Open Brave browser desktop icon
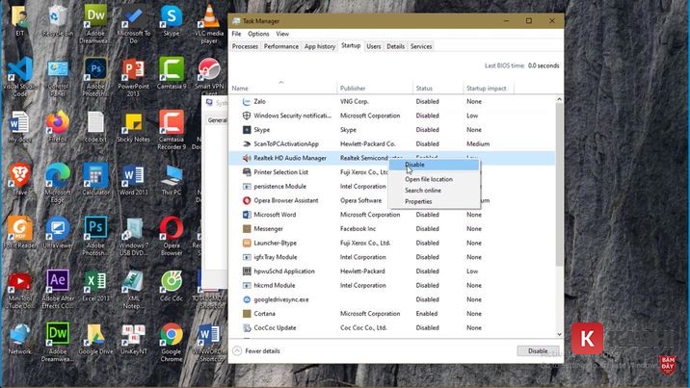The width and height of the screenshot is (690, 388). pyautogui.click(x=20, y=180)
